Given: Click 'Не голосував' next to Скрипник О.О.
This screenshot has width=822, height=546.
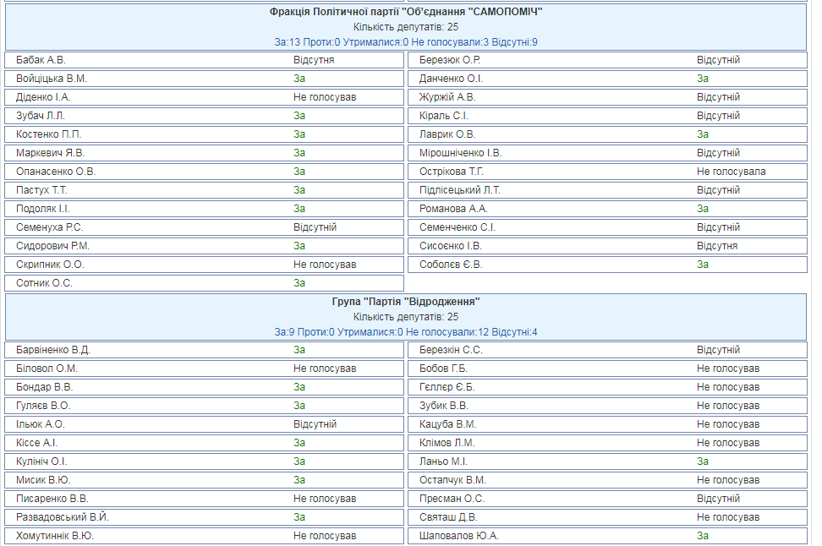Looking at the screenshot, I should (x=325, y=265).
